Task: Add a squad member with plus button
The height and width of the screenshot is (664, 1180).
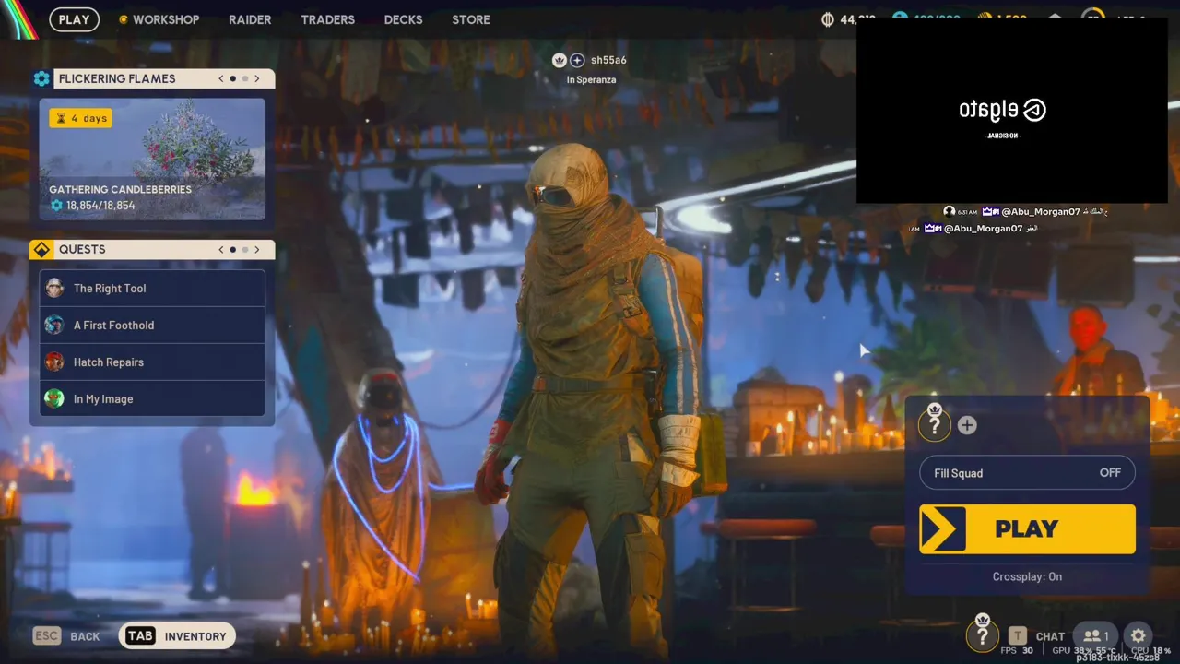Action: pos(967,425)
